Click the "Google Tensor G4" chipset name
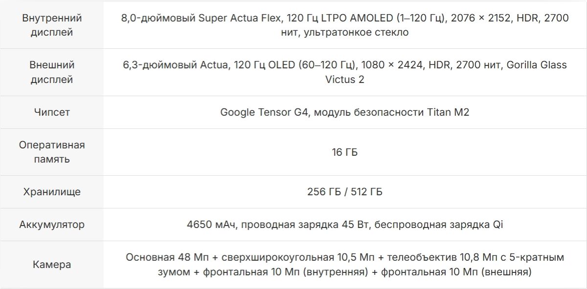This screenshot has width=587, height=289. coord(264,112)
